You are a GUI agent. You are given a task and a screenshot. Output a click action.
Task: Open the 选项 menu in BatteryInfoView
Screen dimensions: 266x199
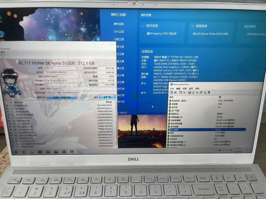coord(191,89)
